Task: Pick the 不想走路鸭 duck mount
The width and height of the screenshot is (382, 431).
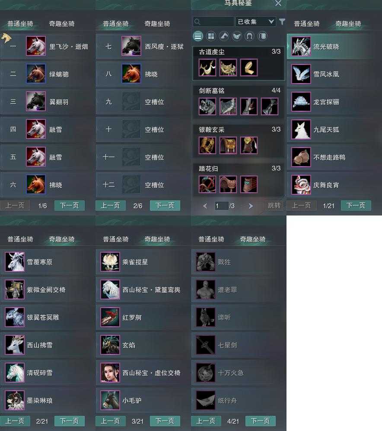Action: point(301,157)
